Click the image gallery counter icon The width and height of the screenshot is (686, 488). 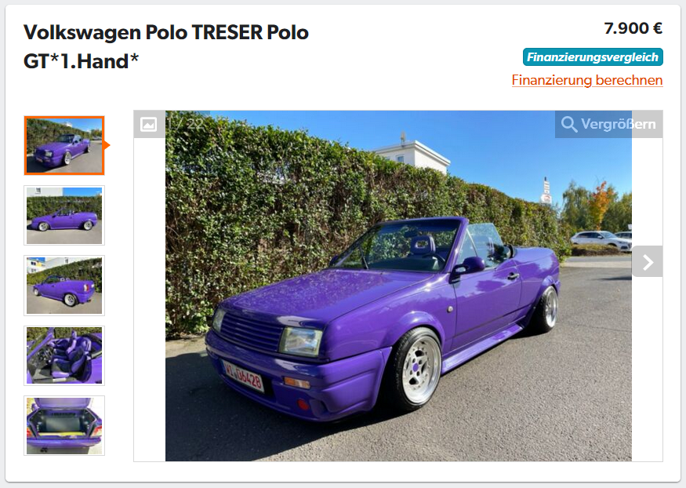[x=149, y=124]
